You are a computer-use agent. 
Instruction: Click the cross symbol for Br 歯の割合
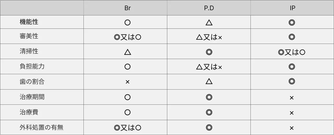(128, 82)
